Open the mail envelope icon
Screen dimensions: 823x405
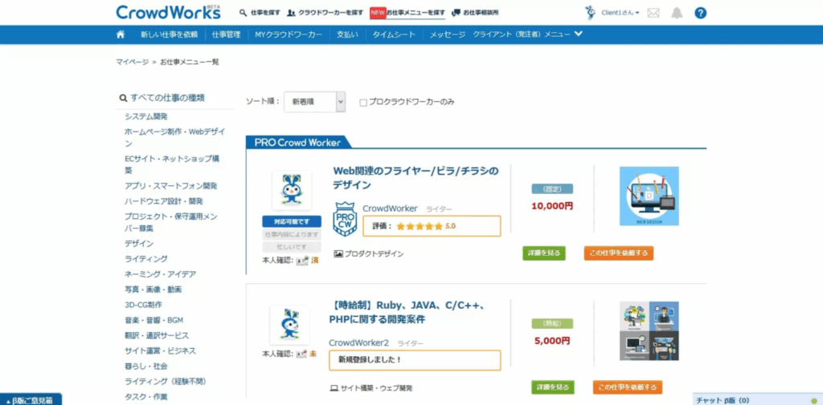point(653,13)
